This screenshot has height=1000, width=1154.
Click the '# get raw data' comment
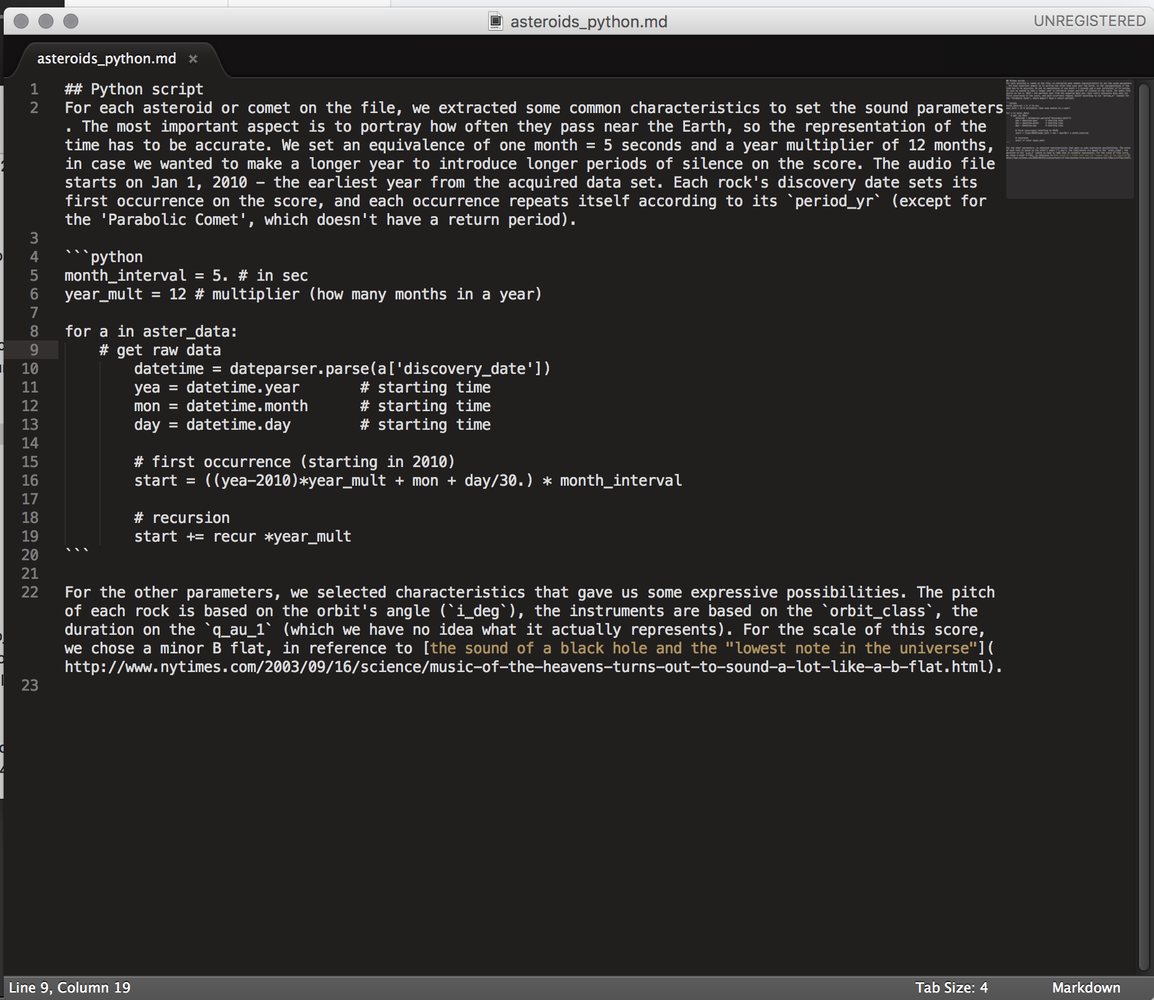160,350
